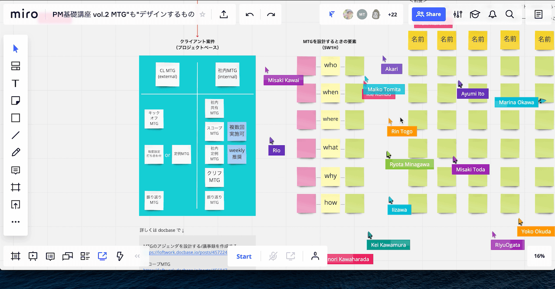Open the 16% zoom level control
This screenshot has height=289, width=555.
tap(539, 256)
